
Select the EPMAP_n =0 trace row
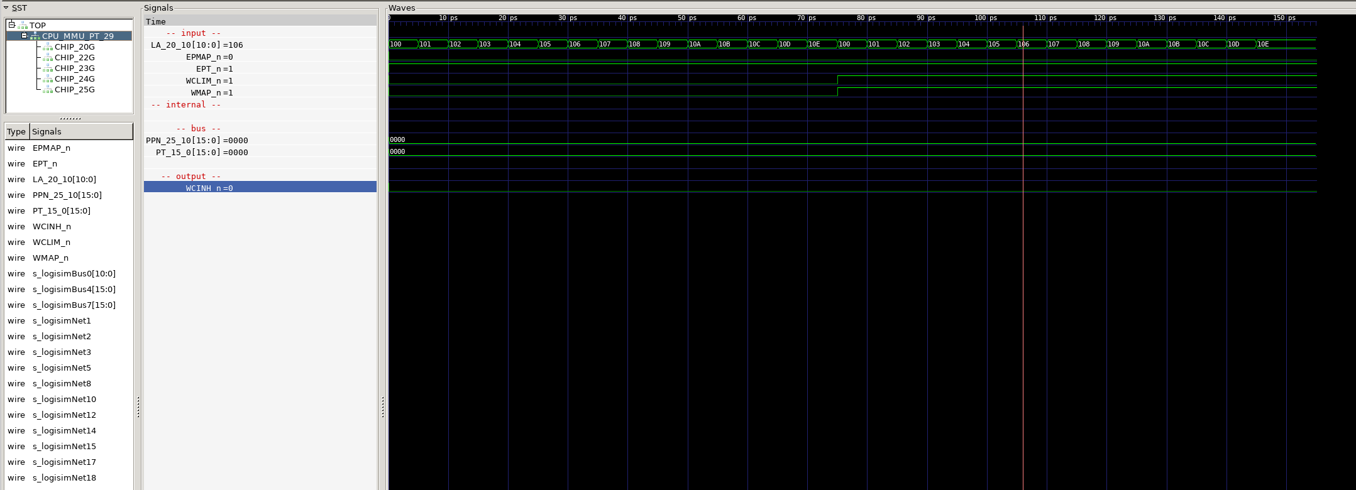click(x=260, y=57)
